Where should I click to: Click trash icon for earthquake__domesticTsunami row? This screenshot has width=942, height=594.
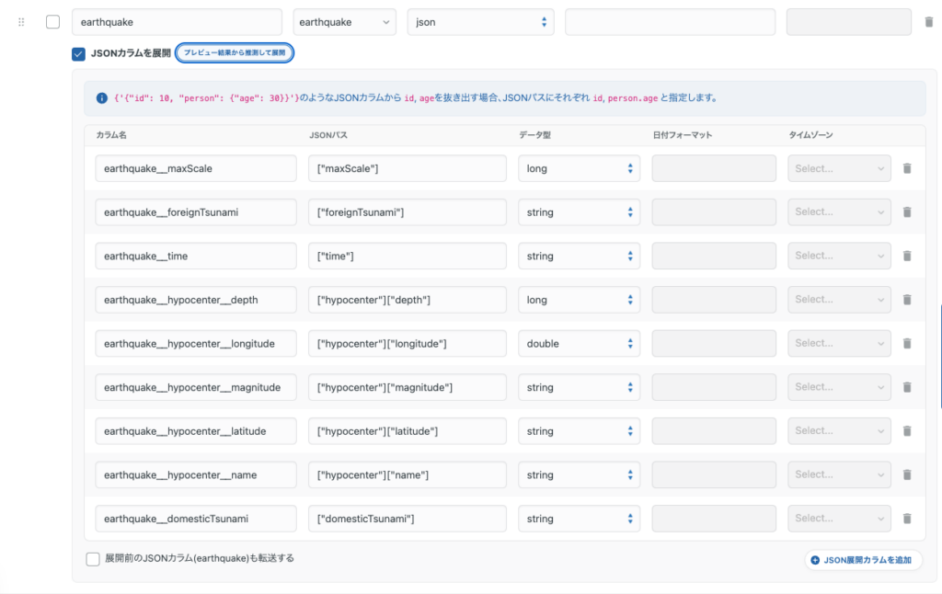pyautogui.click(x=907, y=519)
